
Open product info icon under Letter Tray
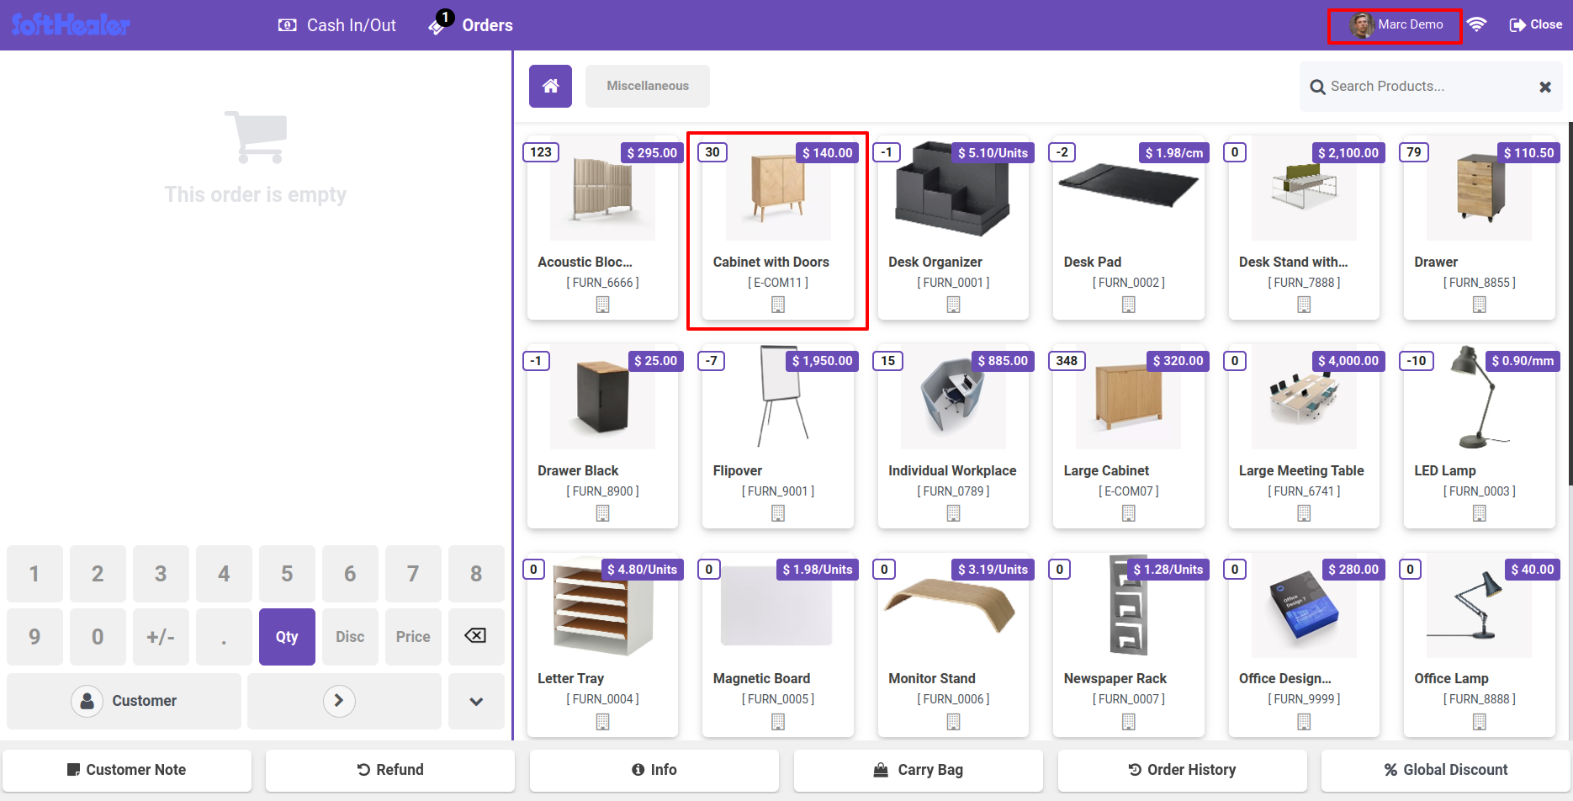click(602, 722)
